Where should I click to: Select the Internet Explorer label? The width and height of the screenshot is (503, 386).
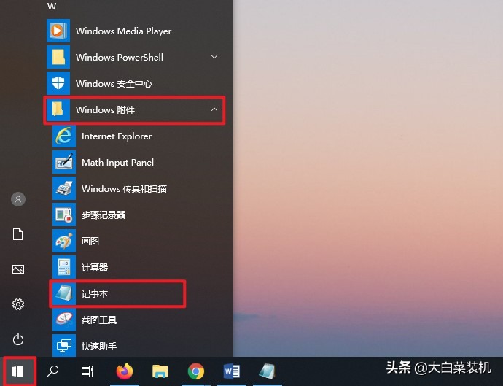[117, 136]
